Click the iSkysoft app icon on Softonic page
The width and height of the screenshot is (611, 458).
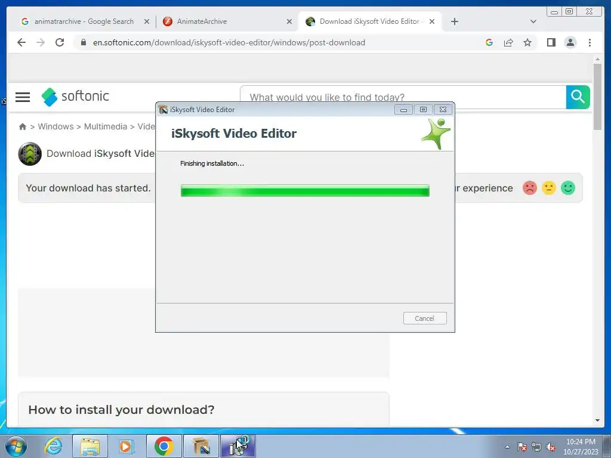pos(30,154)
